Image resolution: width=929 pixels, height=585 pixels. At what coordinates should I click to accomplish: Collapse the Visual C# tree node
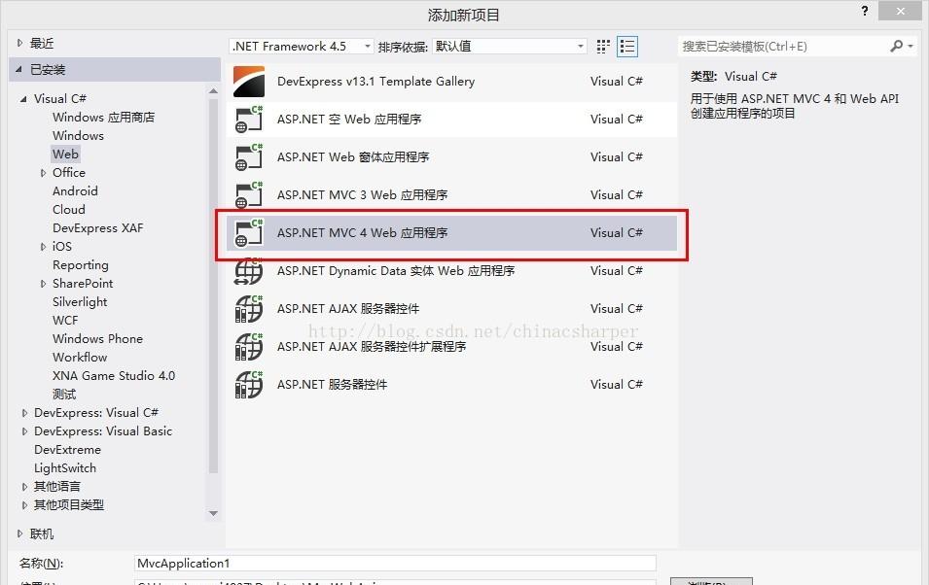(x=23, y=99)
